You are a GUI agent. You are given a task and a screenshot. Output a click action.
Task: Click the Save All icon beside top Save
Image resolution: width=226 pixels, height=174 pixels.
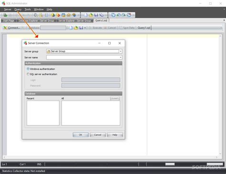pos(102,15)
